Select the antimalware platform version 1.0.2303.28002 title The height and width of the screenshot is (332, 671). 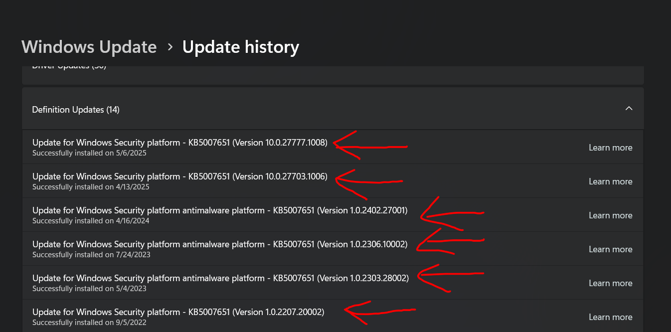coord(220,278)
